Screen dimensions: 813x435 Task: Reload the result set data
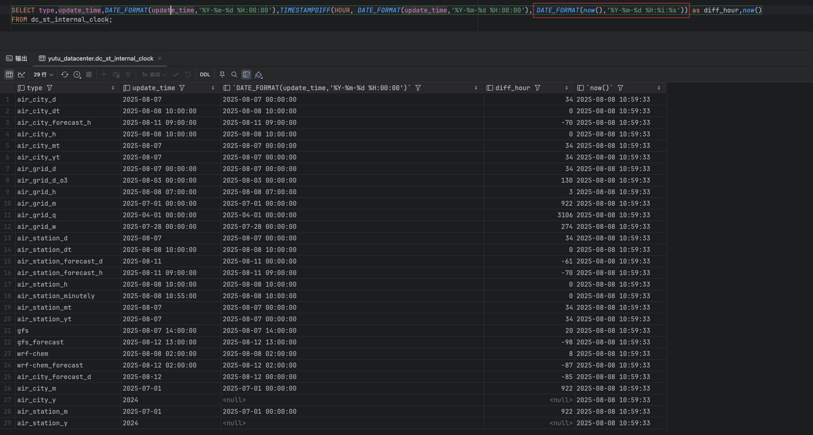pos(65,74)
